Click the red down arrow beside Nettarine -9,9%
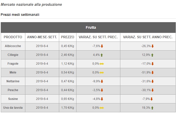This screenshot has width=176, height=113. (102, 81)
